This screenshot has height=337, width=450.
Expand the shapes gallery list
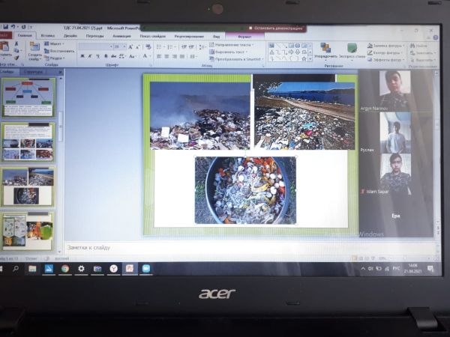310,58
